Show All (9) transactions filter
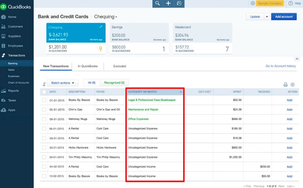The width and height of the screenshot is (303, 188). 91,83
